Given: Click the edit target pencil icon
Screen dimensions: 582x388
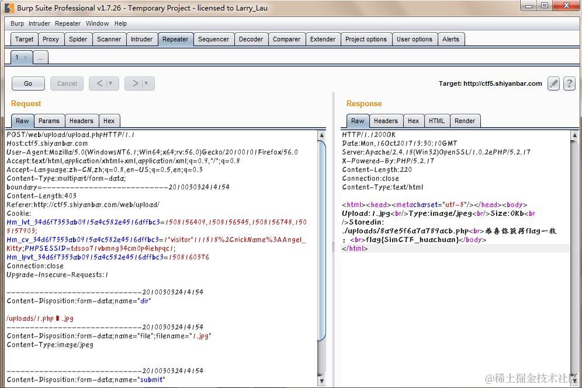Looking at the screenshot, I should tap(553, 83).
